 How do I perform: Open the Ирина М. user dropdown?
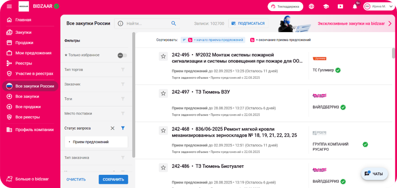(x=379, y=6)
